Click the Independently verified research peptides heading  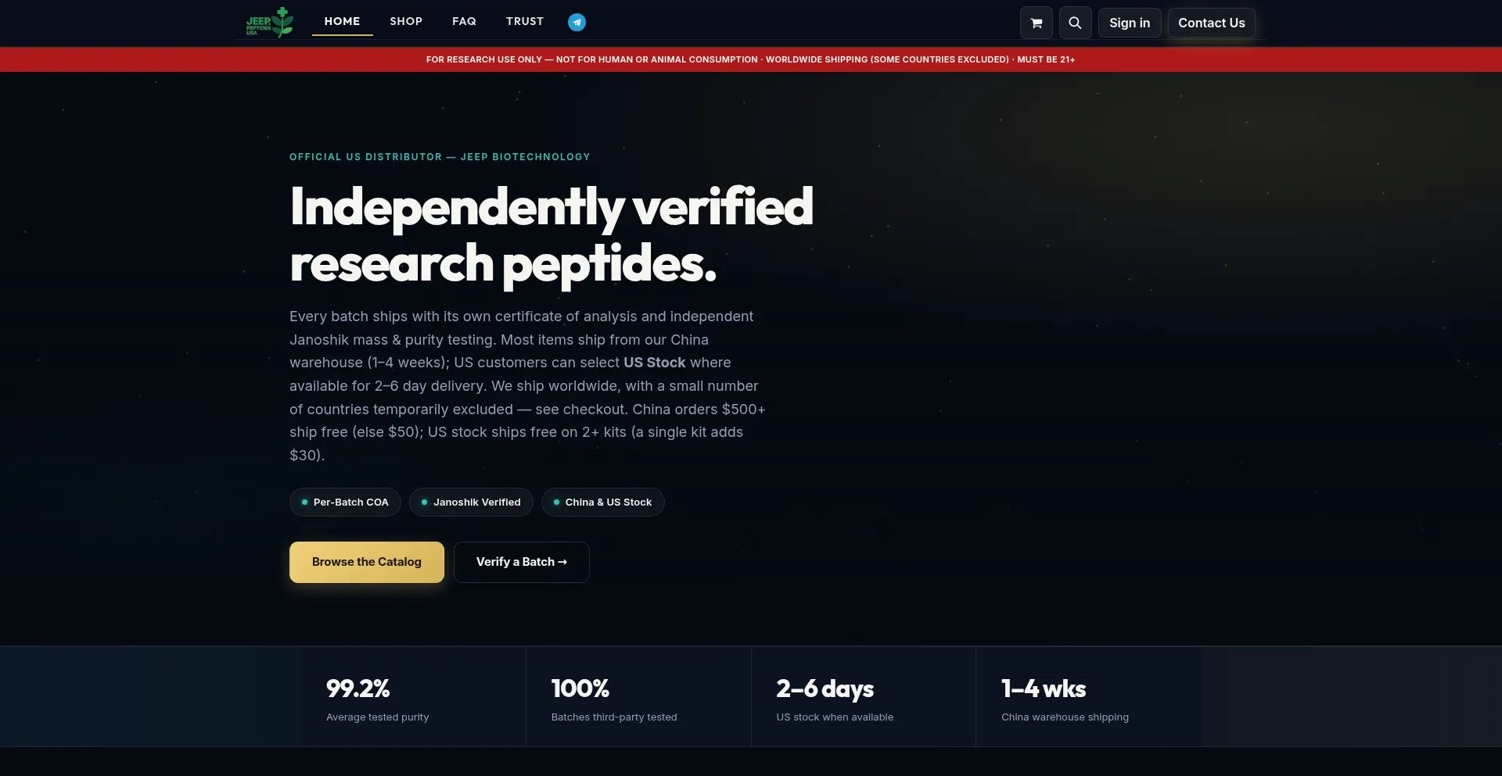pos(551,235)
